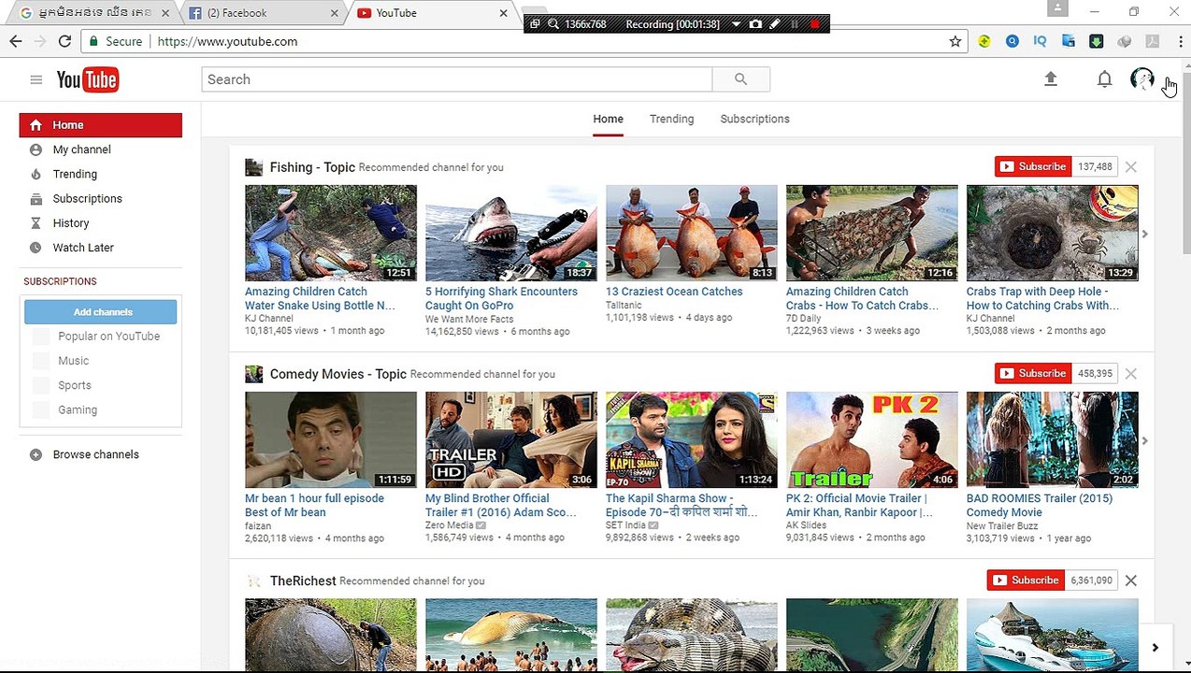1191x673 pixels.
Task: Switch to the Subscriptions tab
Action: coord(754,119)
